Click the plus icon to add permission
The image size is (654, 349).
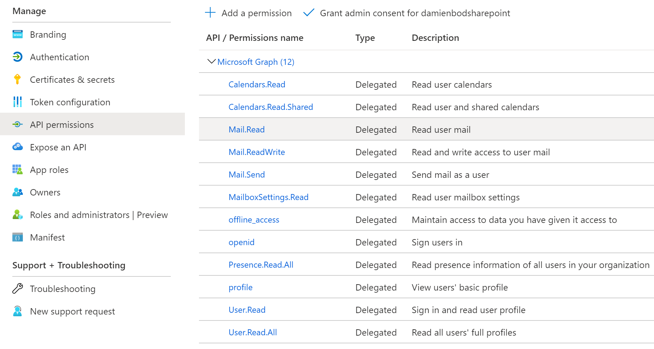point(210,13)
